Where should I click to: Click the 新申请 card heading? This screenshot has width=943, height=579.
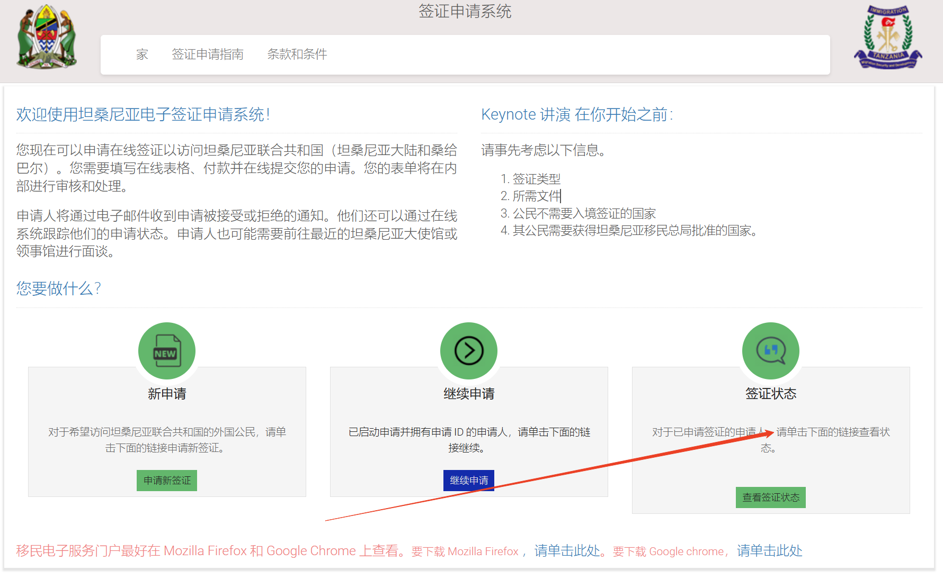[167, 394]
